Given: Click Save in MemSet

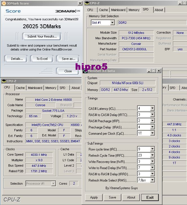Looking at the screenshot, I should point(113,197).
